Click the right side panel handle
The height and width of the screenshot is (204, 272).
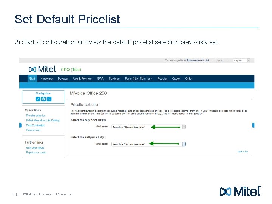click(x=253, y=125)
